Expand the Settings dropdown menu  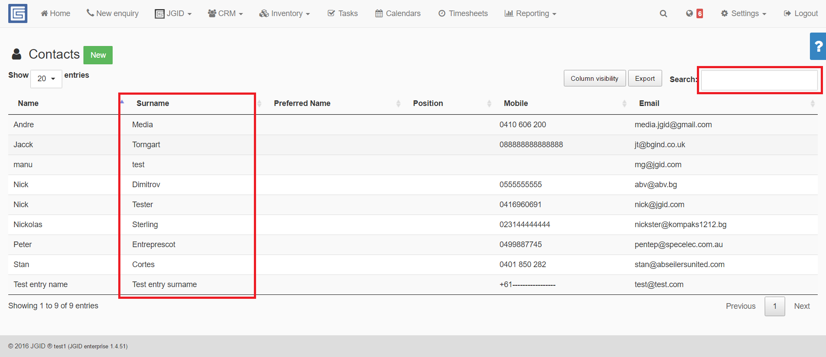743,13
